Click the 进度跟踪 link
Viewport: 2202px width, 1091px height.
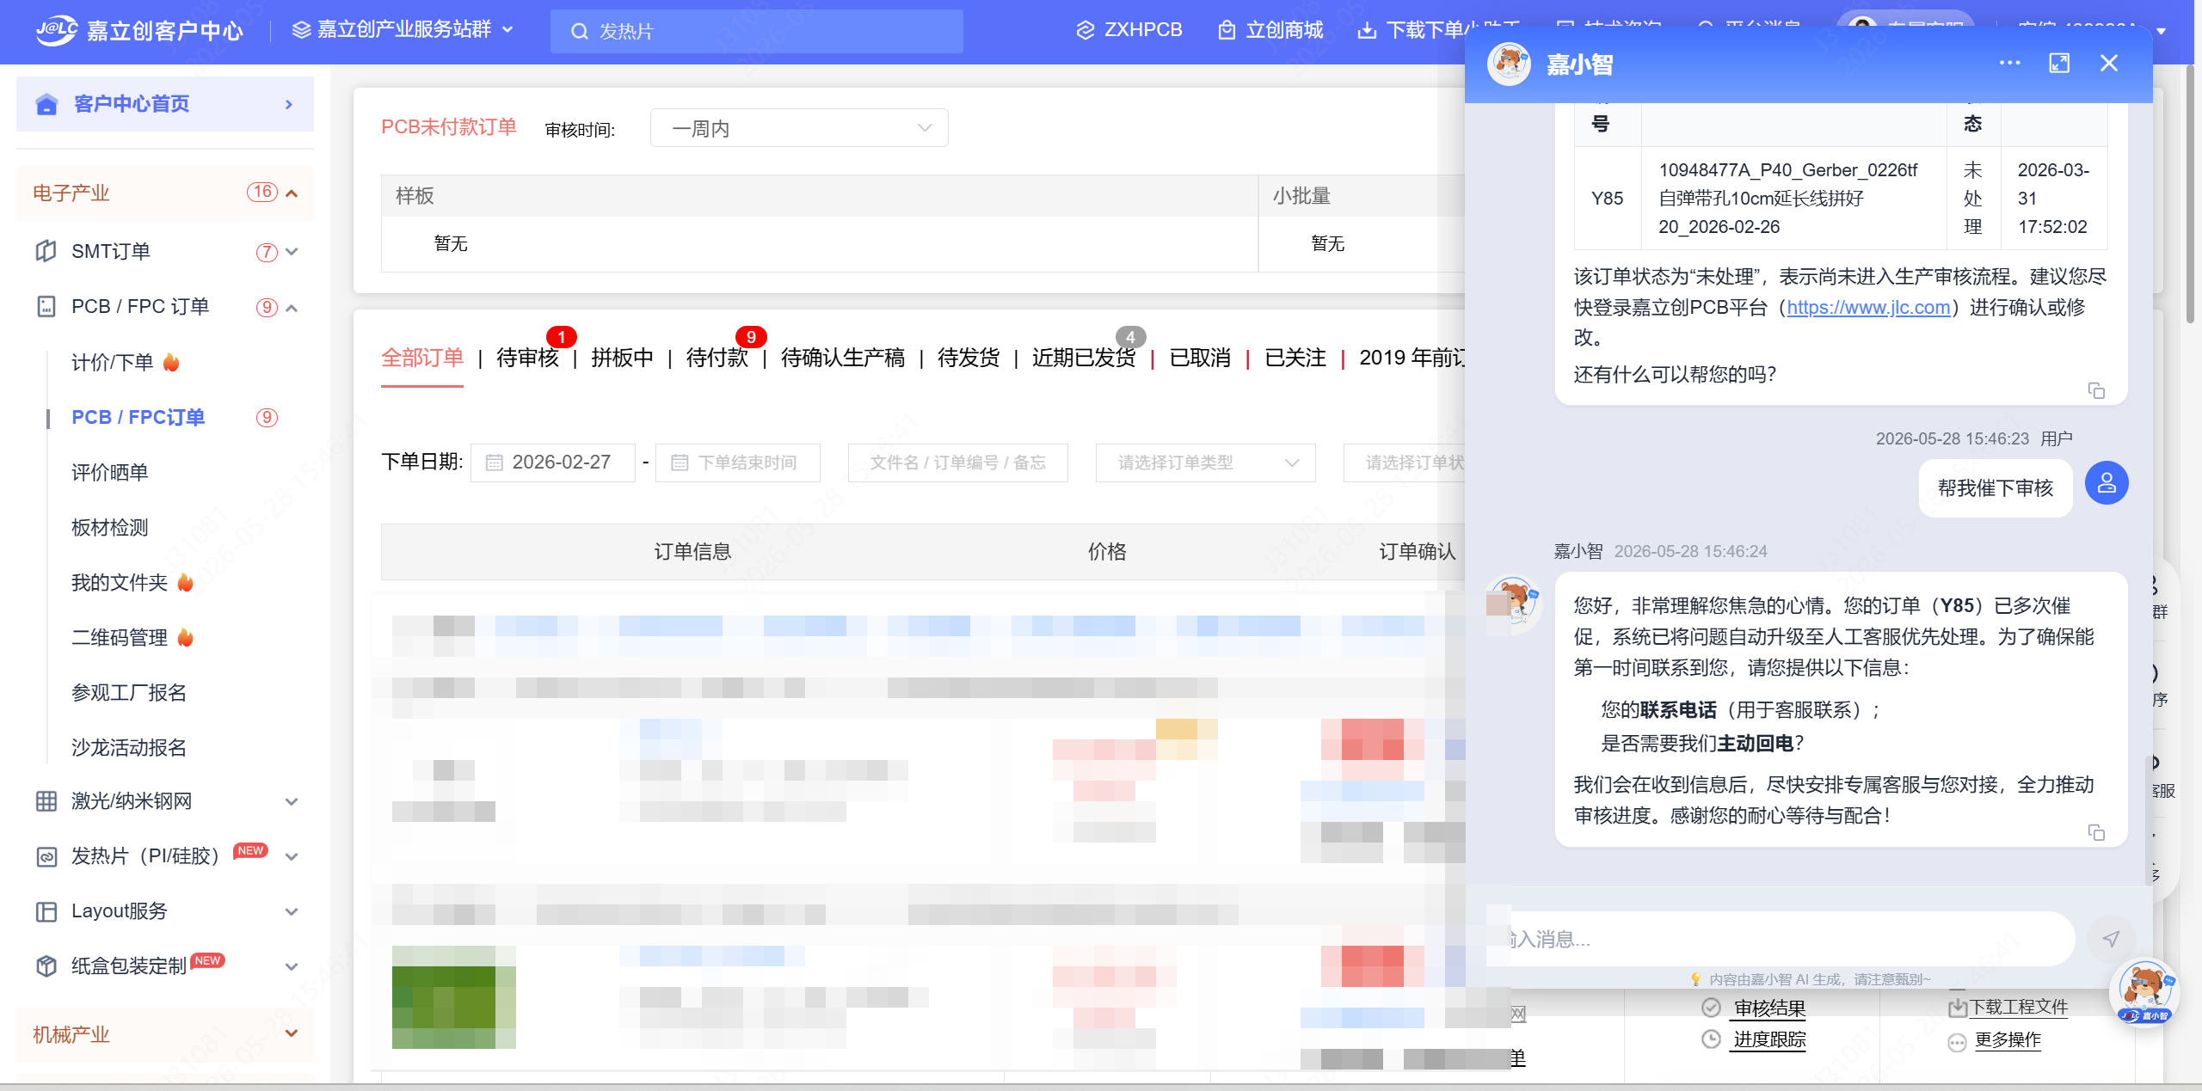click(x=1769, y=1039)
